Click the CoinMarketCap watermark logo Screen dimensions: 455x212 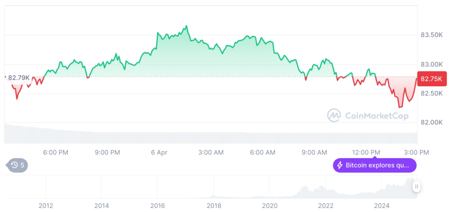click(334, 115)
